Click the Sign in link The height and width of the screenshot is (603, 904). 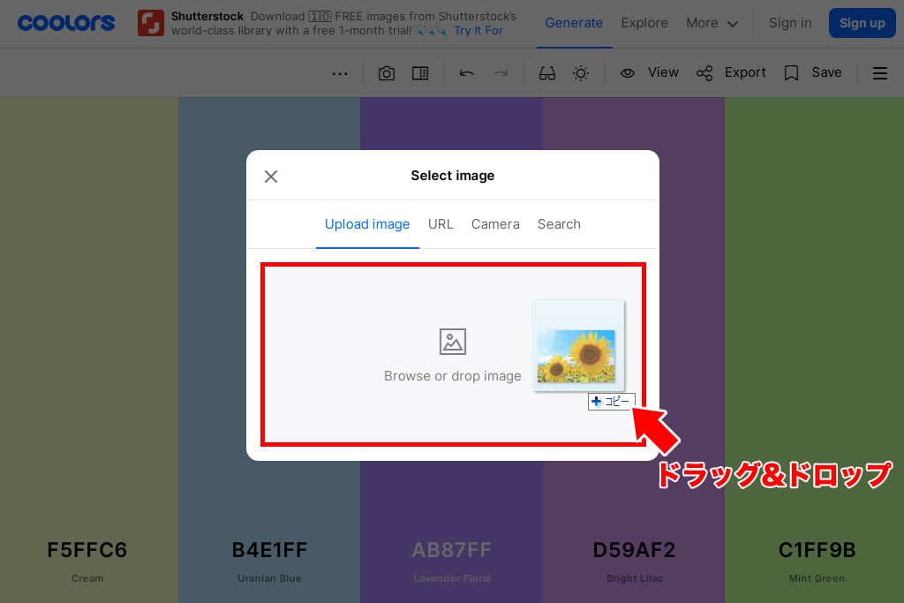(x=789, y=23)
